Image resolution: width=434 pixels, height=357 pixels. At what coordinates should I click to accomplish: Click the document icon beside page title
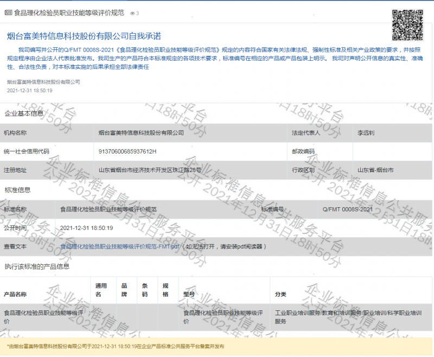click(8, 12)
